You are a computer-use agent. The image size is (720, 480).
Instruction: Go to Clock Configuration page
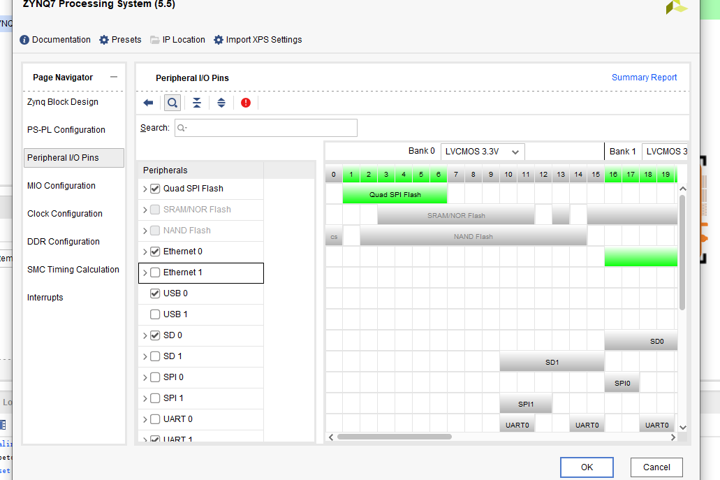point(65,214)
